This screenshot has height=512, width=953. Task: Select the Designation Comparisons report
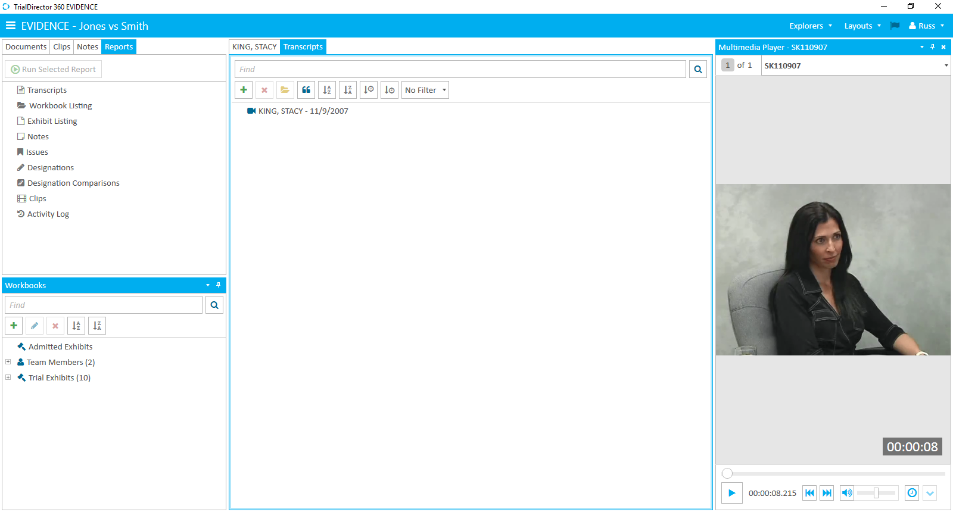coord(68,183)
